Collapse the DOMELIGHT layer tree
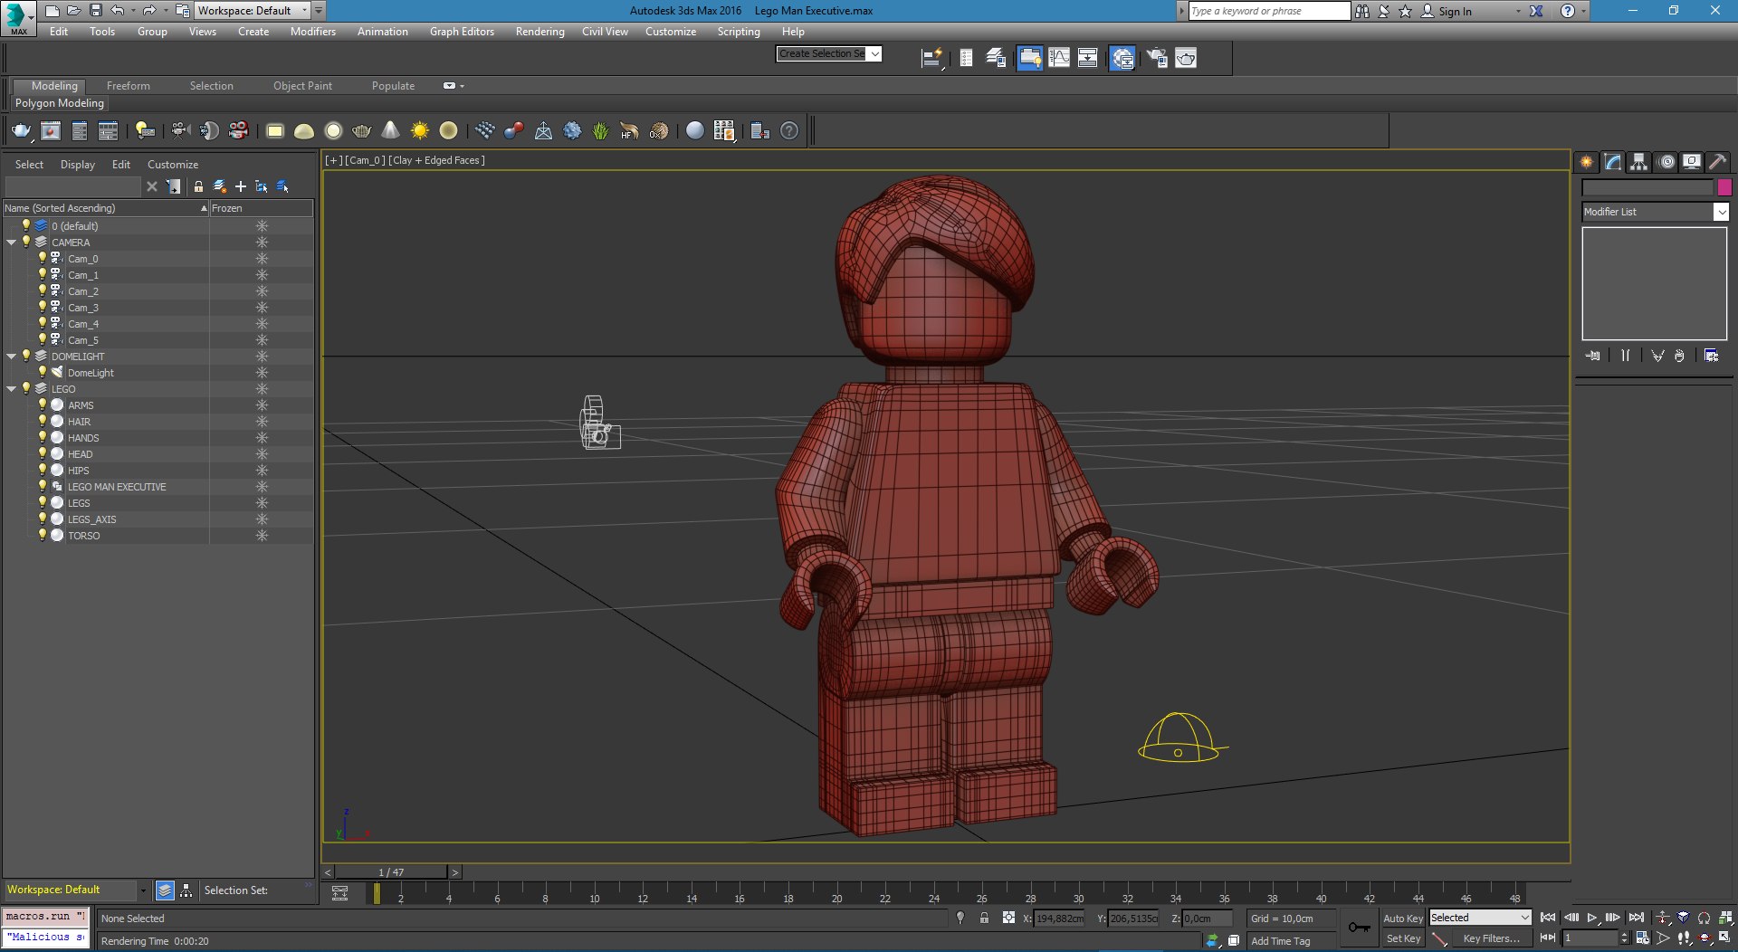Screen dimensions: 1738x952 11,357
